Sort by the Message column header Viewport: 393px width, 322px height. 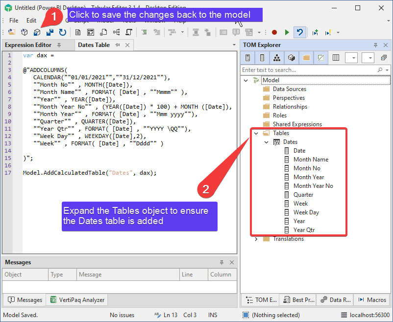click(128, 275)
